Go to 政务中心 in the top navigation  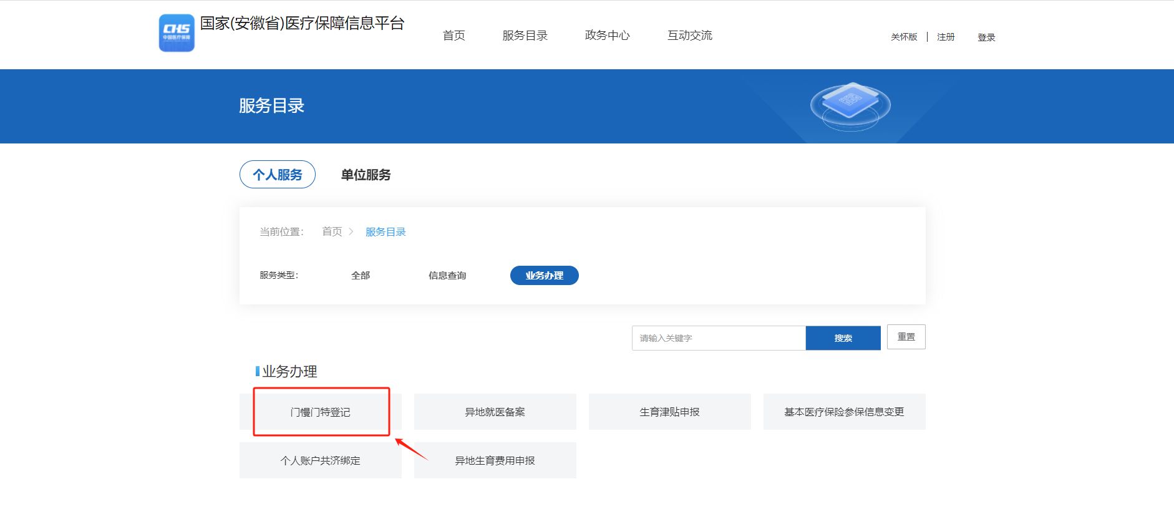[x=607, y=36]
